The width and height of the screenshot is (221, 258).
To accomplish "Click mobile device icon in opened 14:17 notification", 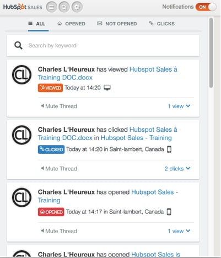I will coord(169,212).
